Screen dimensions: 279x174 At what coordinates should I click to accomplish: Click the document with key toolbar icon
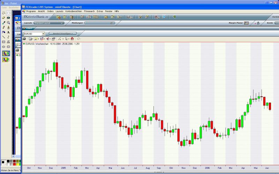pyautogui.click(x=119, y=17)
